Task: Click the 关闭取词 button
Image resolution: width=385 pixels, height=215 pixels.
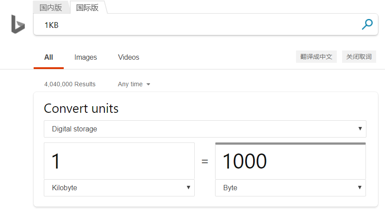Action: pos(359,57)
